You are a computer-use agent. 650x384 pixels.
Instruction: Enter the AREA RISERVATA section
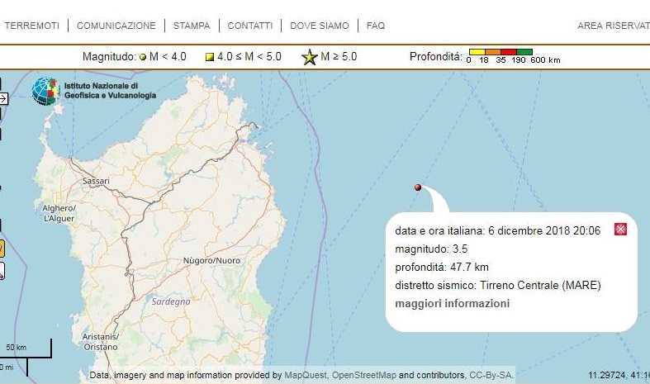click(x=613, y=26)
